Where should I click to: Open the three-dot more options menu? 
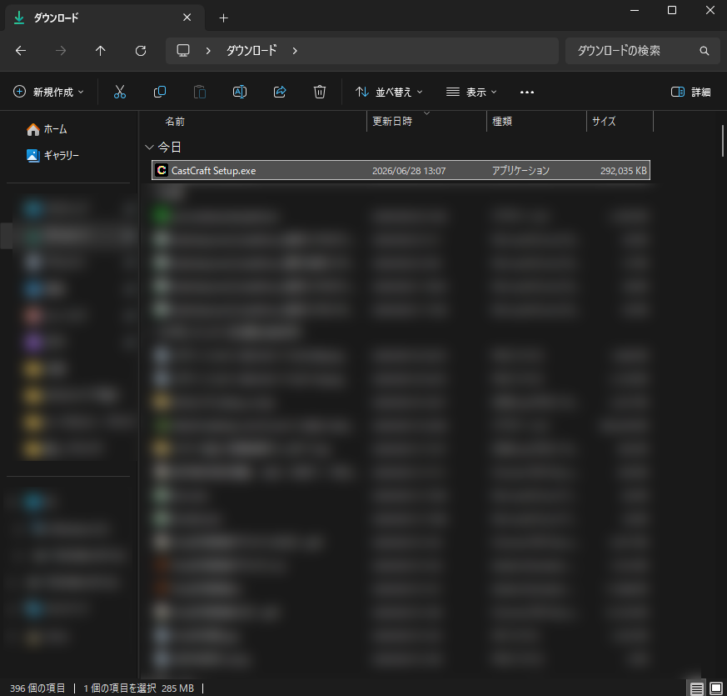tap(526, 93)
